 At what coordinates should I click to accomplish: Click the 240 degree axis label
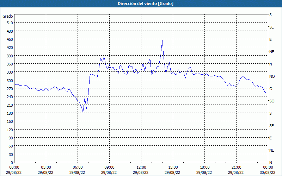[10, 97]
